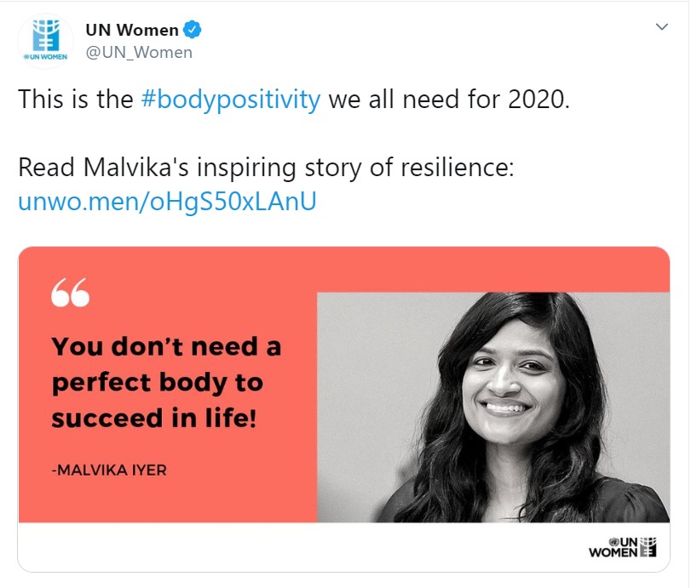The image size is (691, 588).
Task: Open the #bodypositivity hashtag
Action: pyautogui.click(x=231, y=100)
